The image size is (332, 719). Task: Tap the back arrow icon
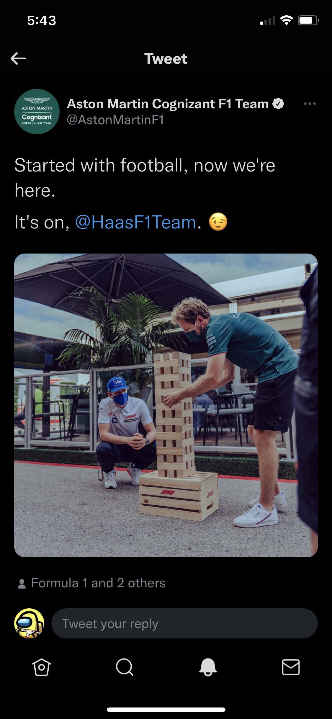tap(18, 58)
